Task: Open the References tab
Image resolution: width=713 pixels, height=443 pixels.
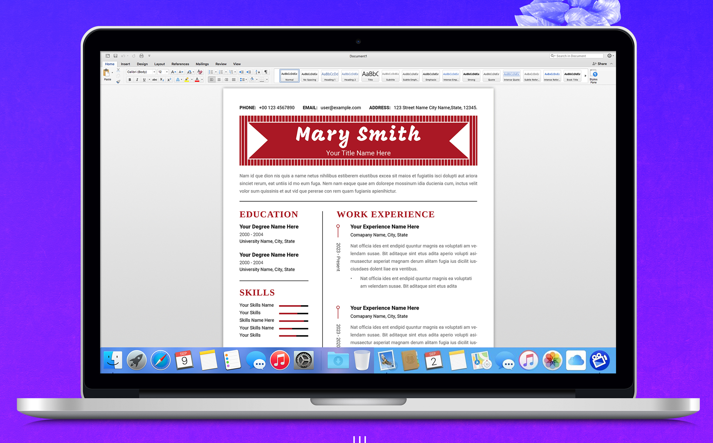Action: point(180,64)
